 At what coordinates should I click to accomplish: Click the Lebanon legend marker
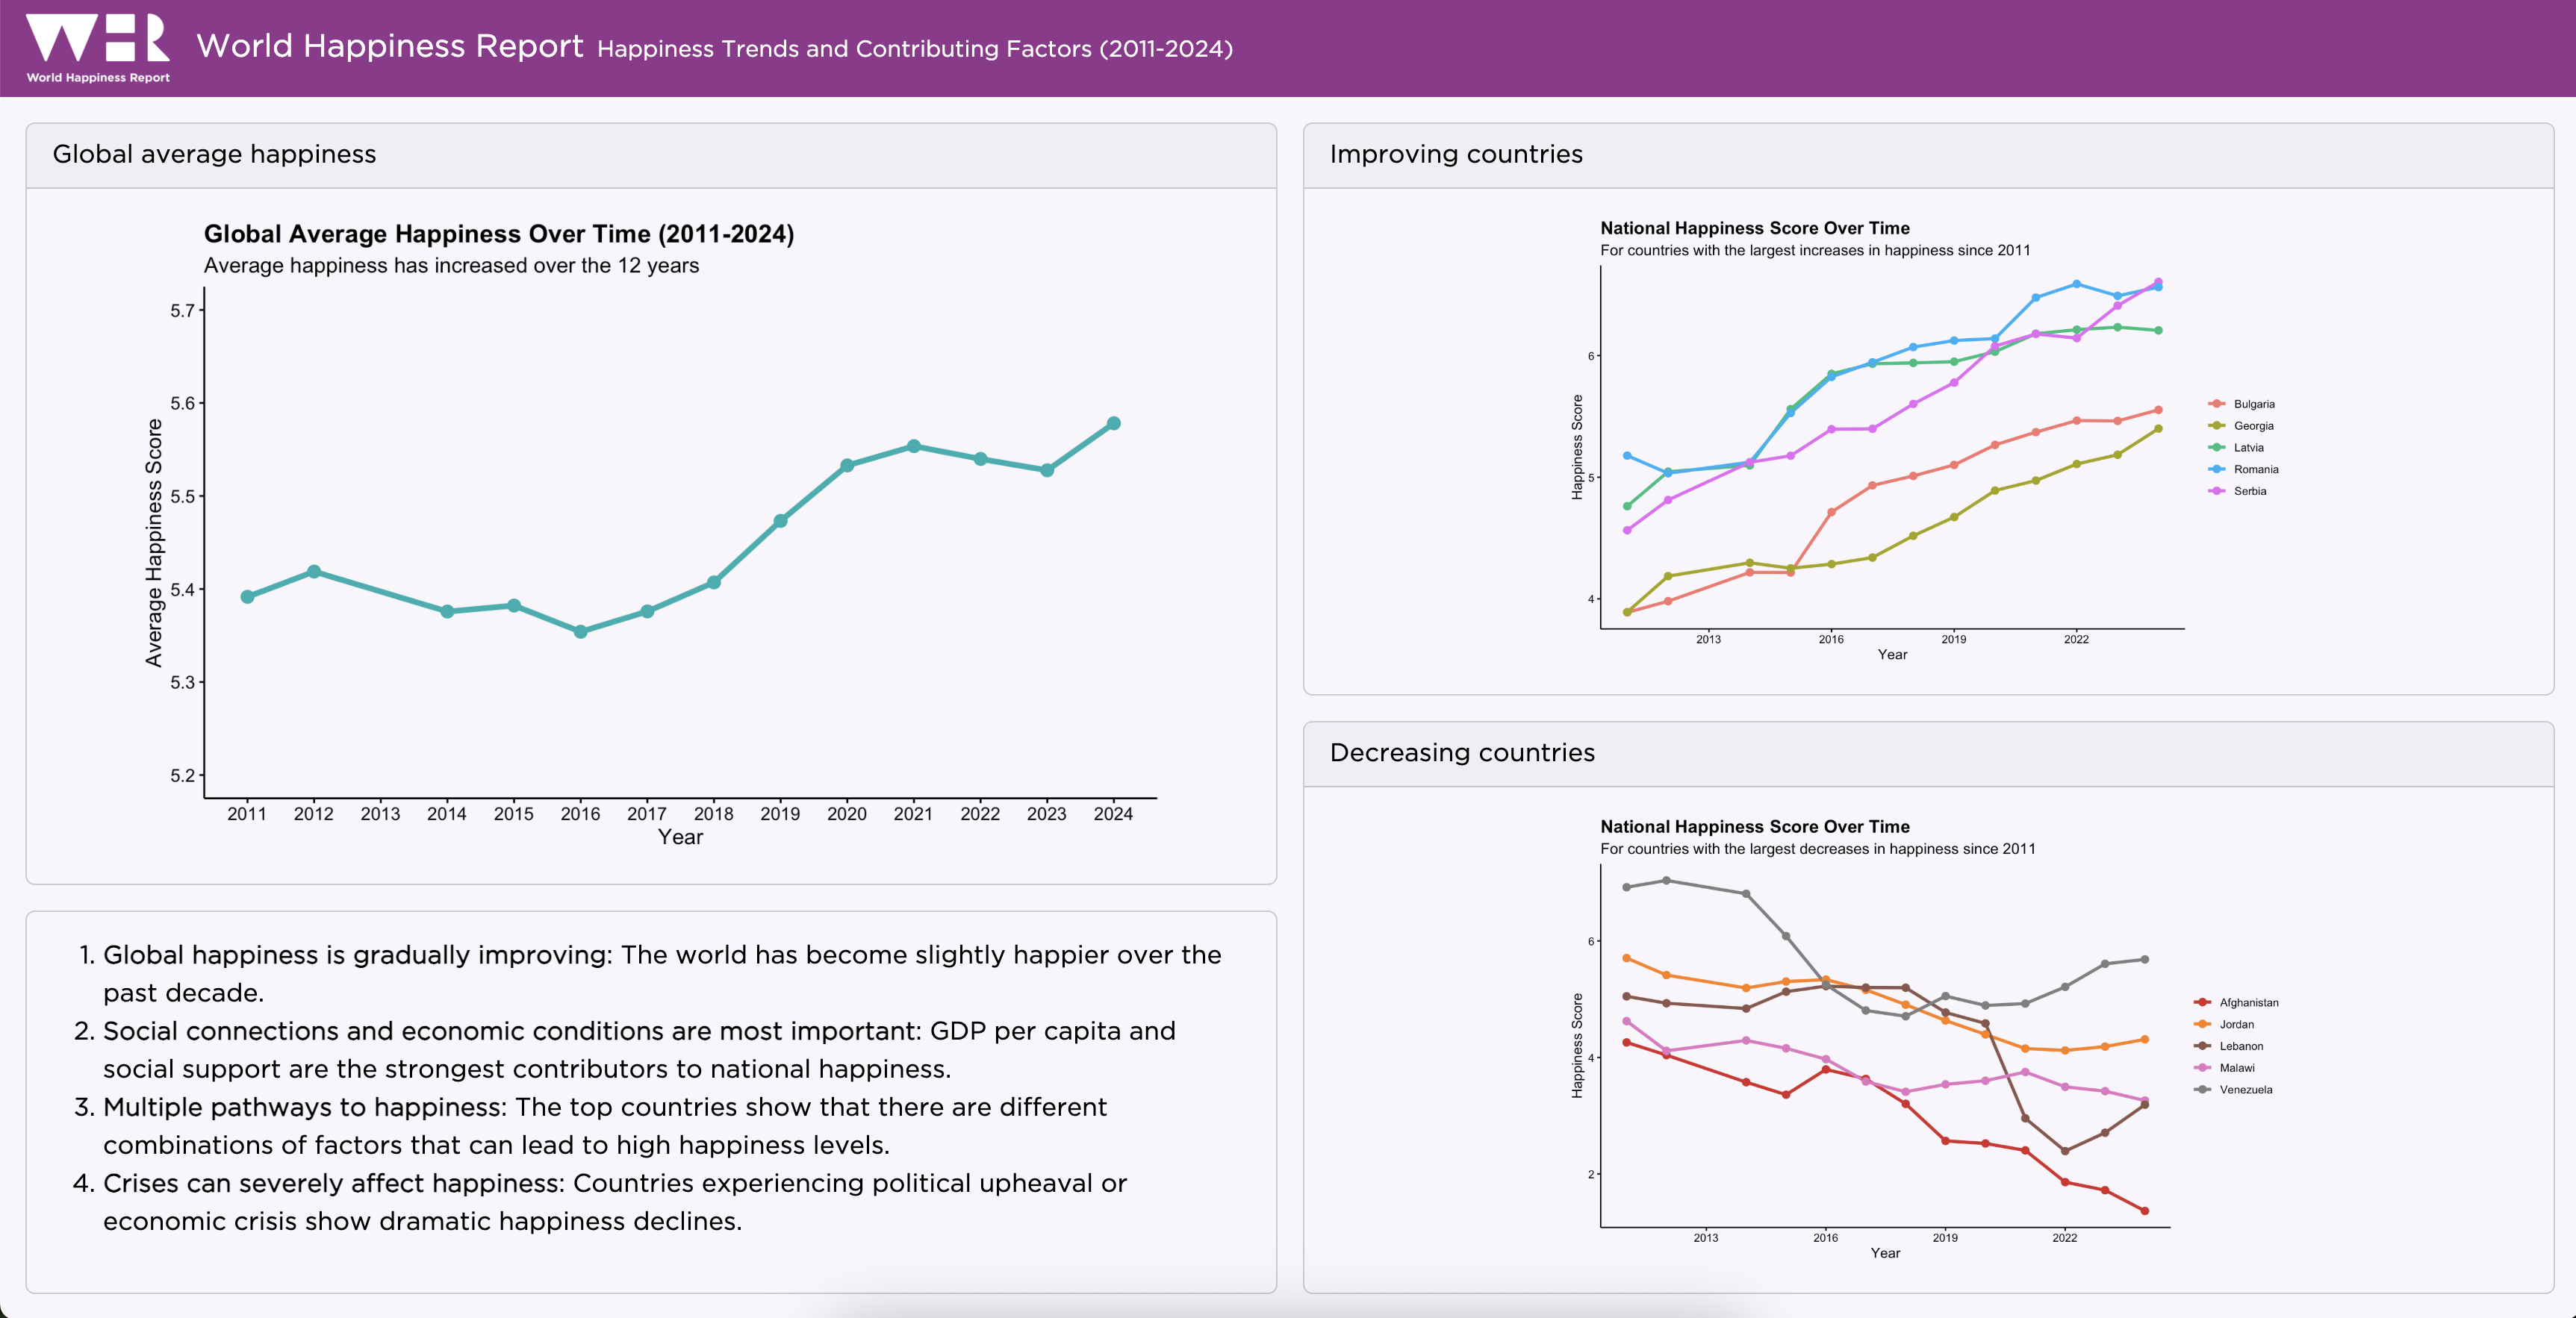2202,1046
